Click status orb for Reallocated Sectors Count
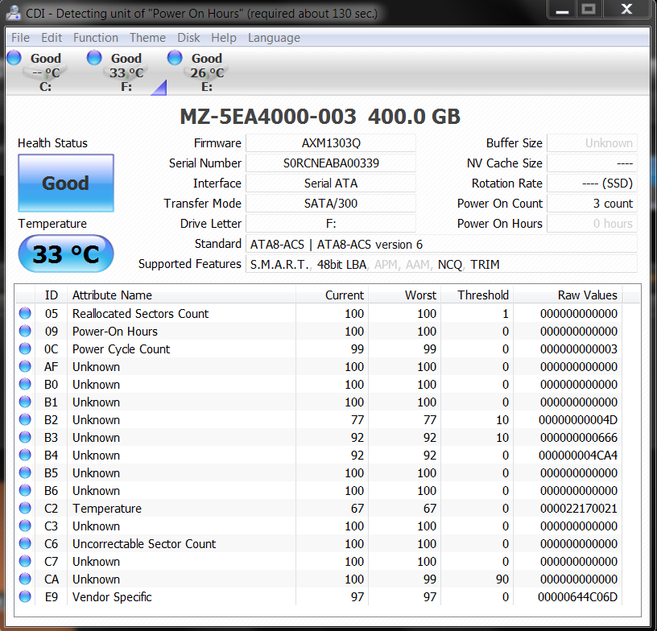 pyautogui.click(x=25, y=314)
